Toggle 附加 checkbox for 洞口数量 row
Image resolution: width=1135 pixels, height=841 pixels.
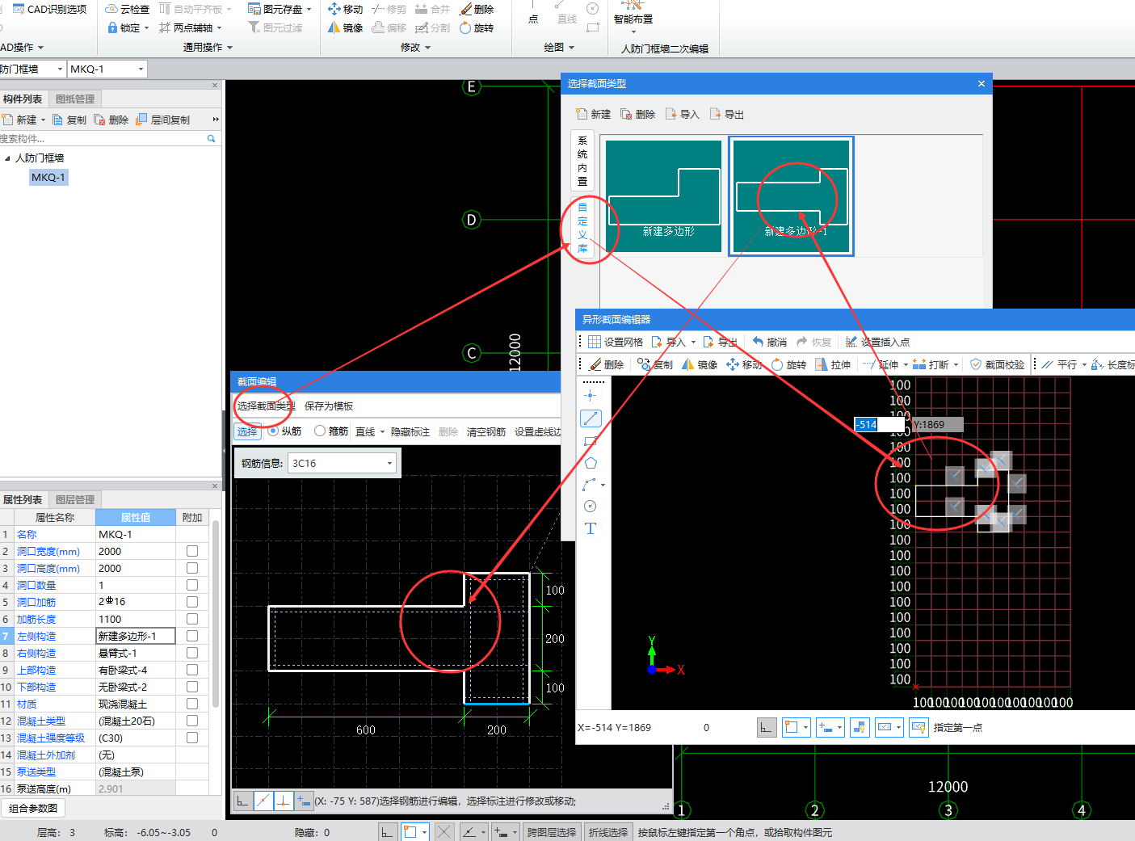(x=192, y=585)
